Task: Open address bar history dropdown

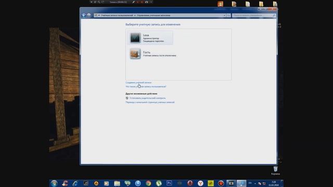Action: click(224, 15)
